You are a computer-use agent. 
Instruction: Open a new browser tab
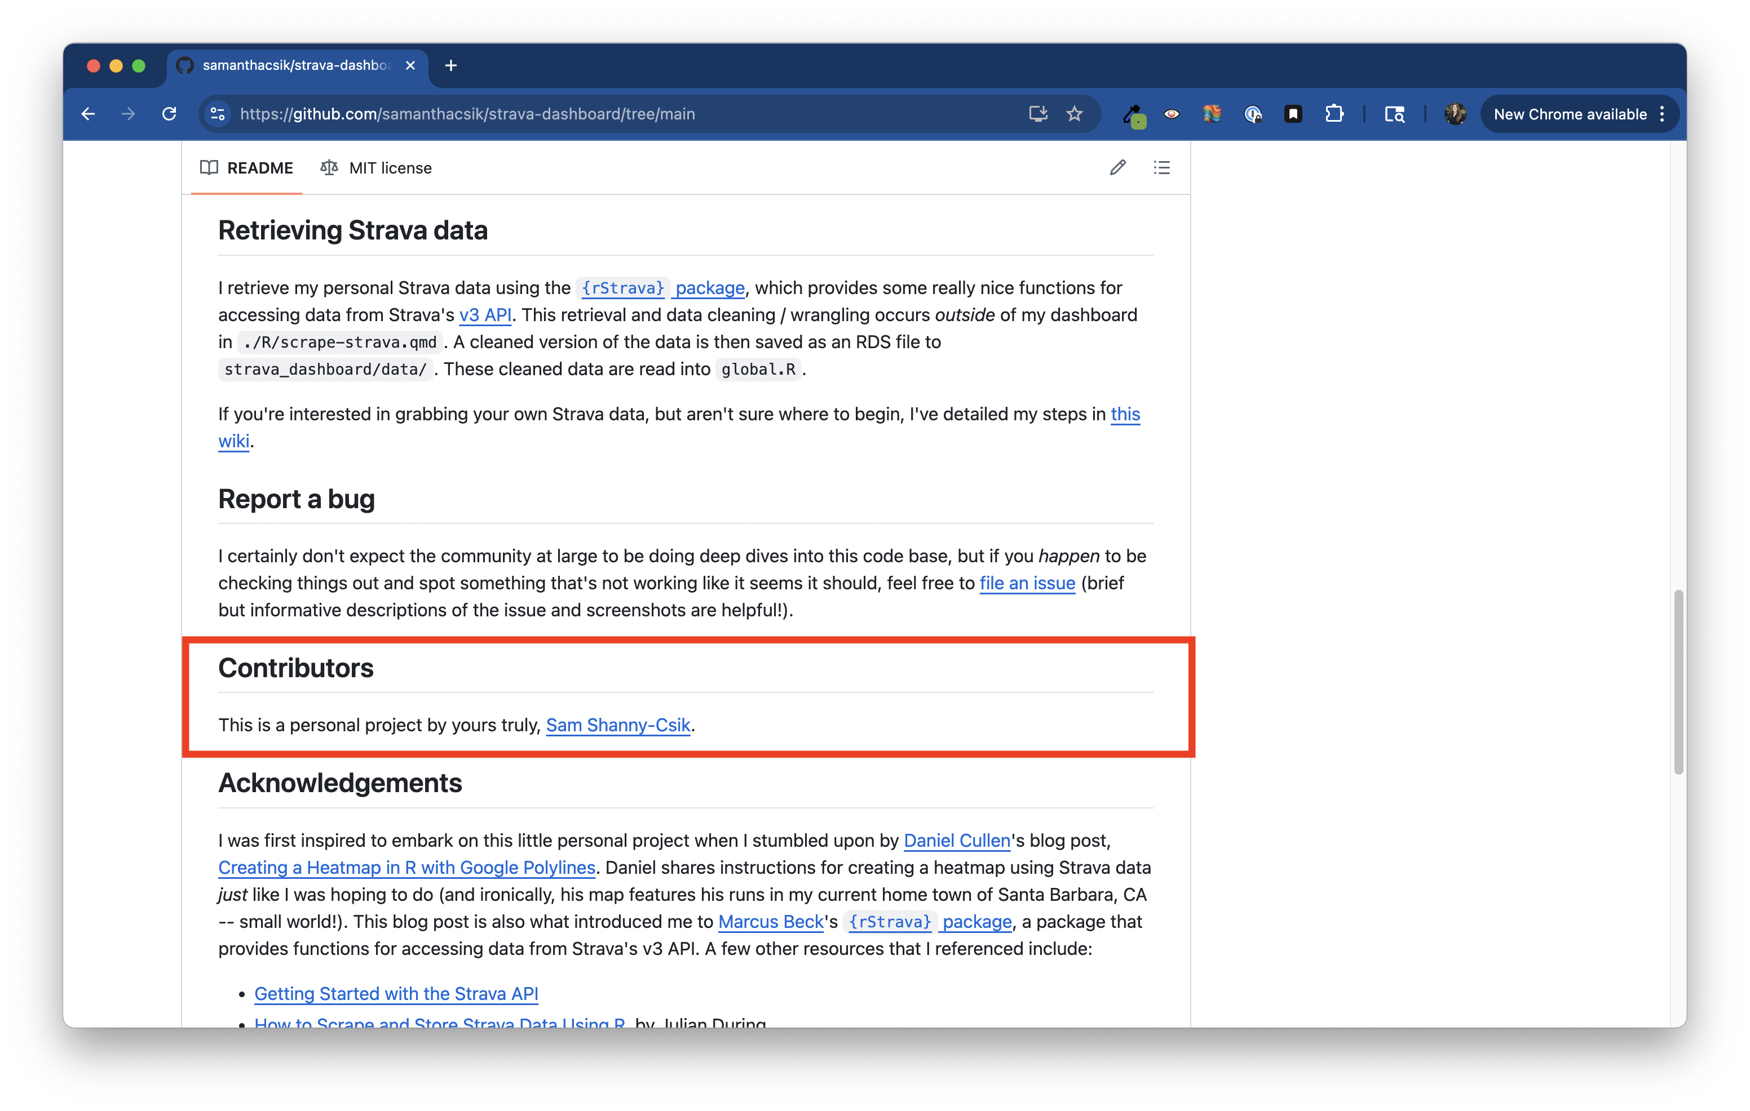coord(450,65)
